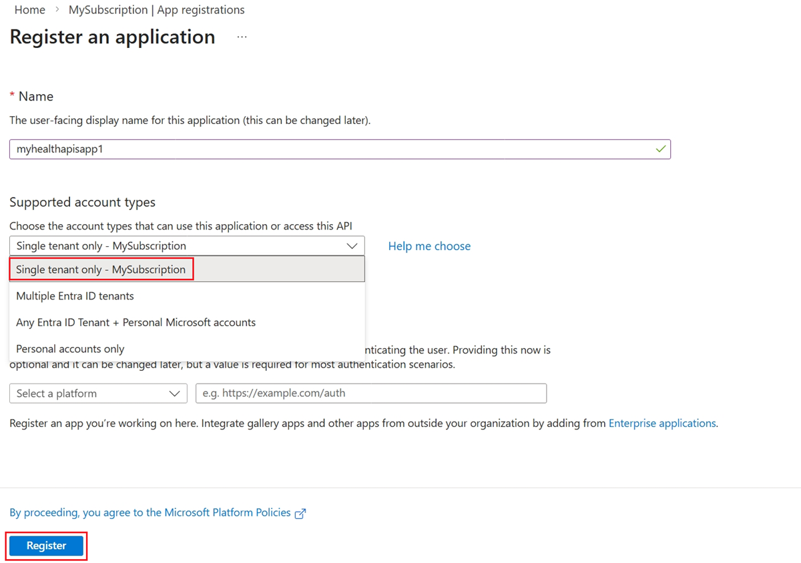Click the chevron arrow on account types dropdown
The height and width of the screenshot is (563, 801).
click(x=352, y=246)
